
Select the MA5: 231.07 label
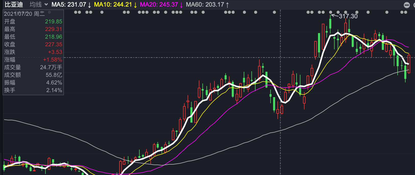click(71, 5)
